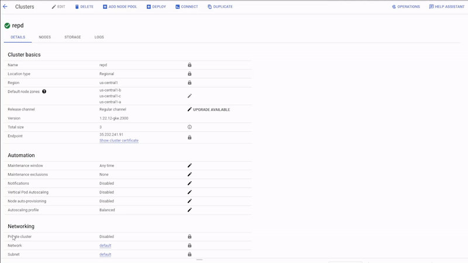
Task: Edit the Maintenance window setting
Action: coord(190,165)
